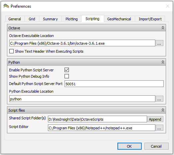Collapse the Octave section

coord(163,28)
